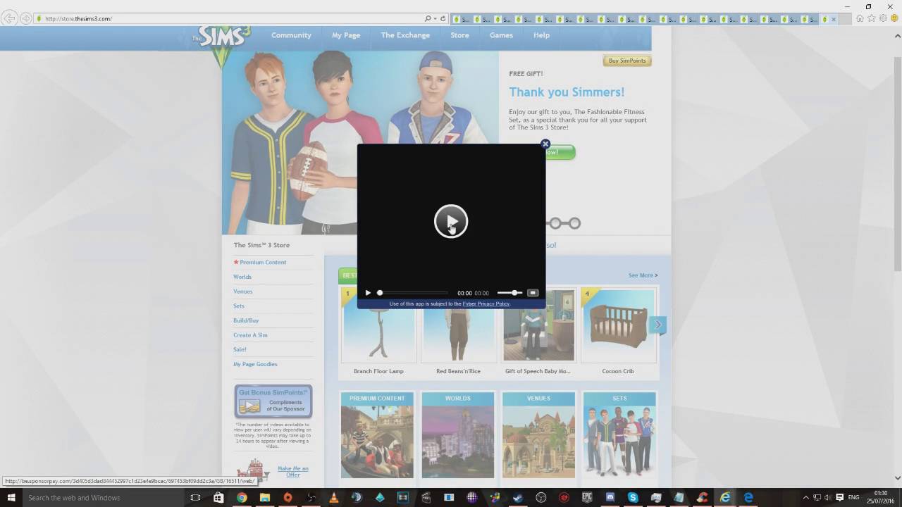Open the Premium Content category tile

click(x=377, y=435)
